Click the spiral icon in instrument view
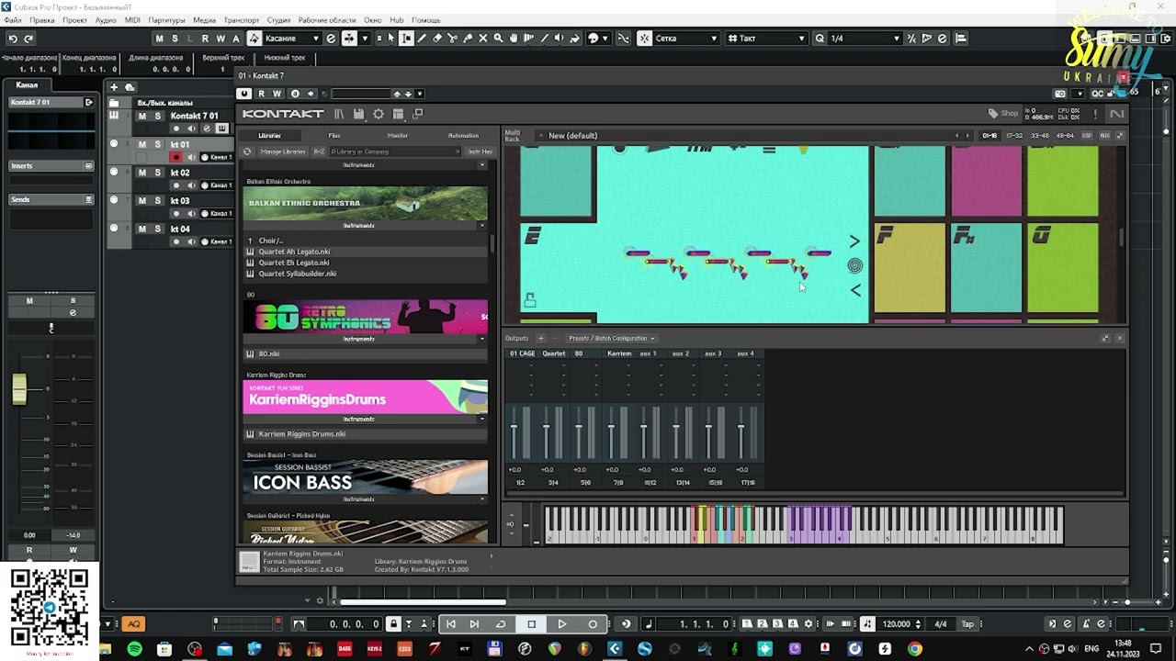The width and height of the screenshot is (1176, 661). click(x=854, y=265)
